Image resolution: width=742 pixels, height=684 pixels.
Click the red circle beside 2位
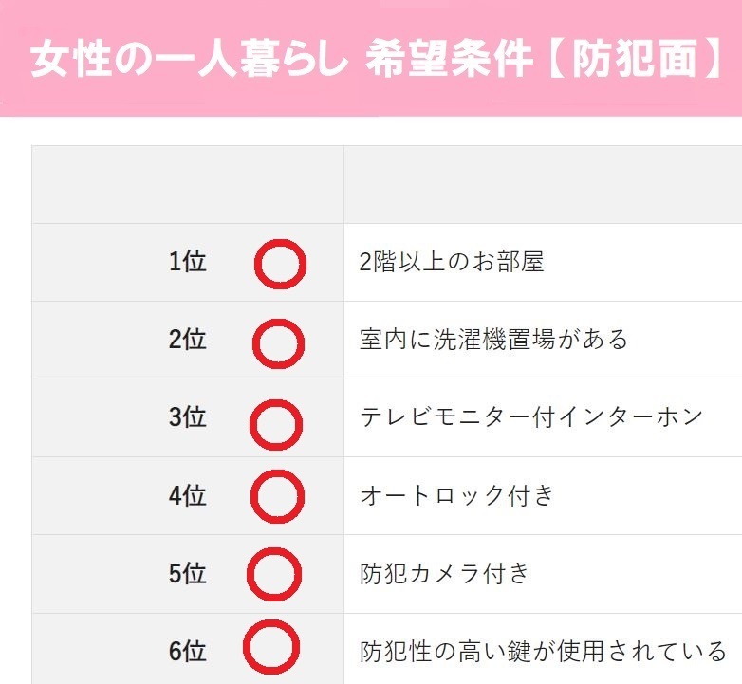click(278, 343)
